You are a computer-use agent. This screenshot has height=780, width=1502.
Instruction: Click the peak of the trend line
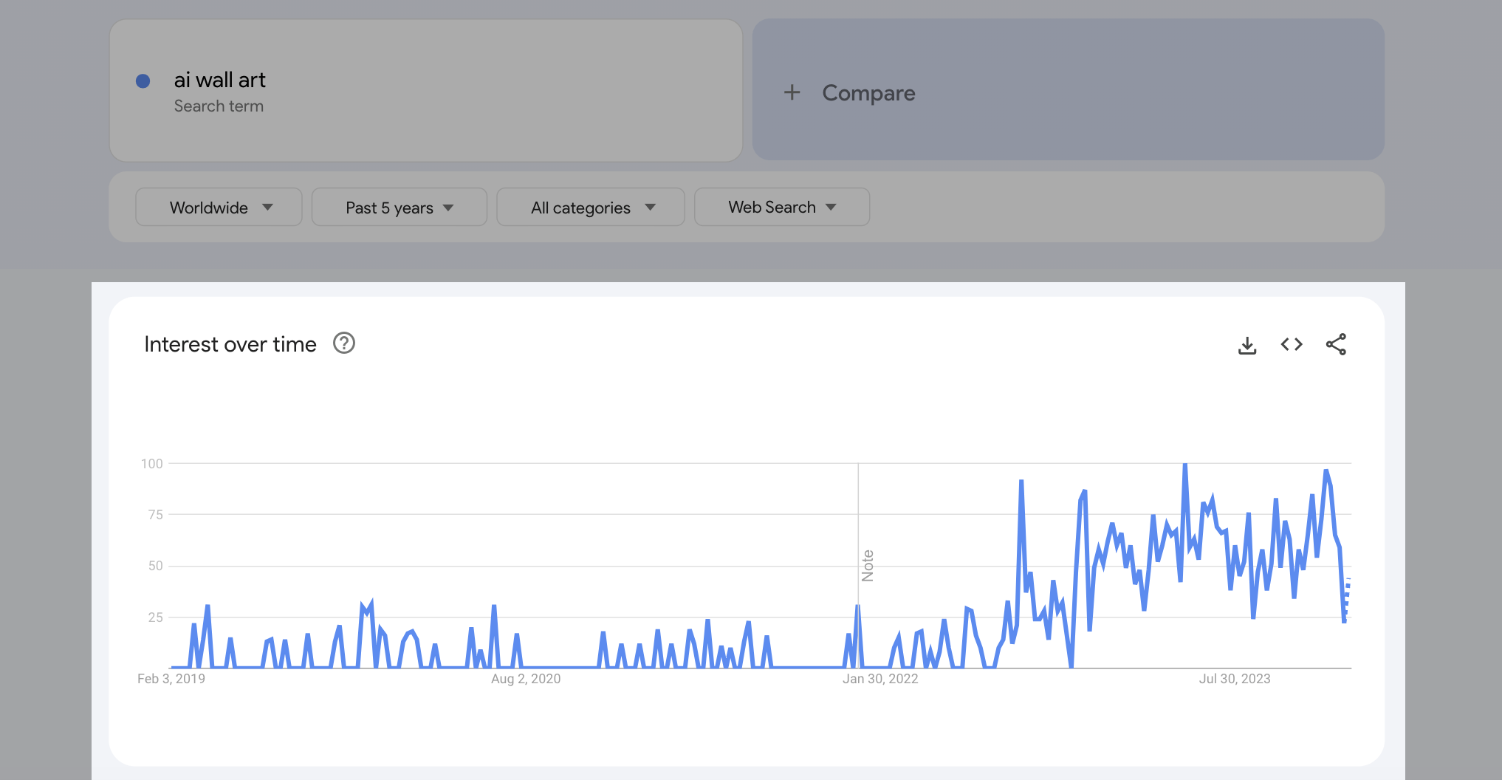pos(1184,464)
